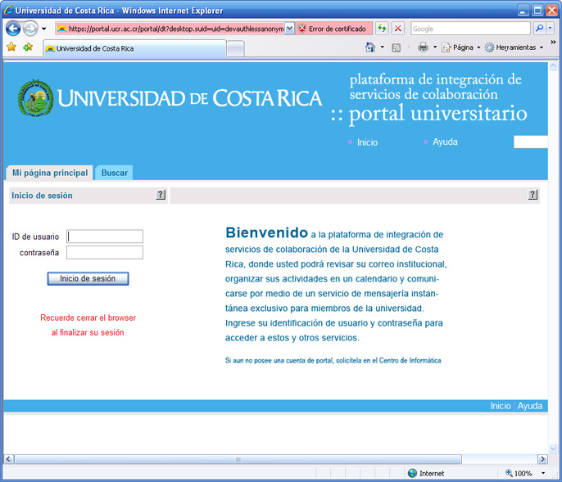Click the 'Bienvenido' heading text
562x482 pixels.
tap(267, 232)
